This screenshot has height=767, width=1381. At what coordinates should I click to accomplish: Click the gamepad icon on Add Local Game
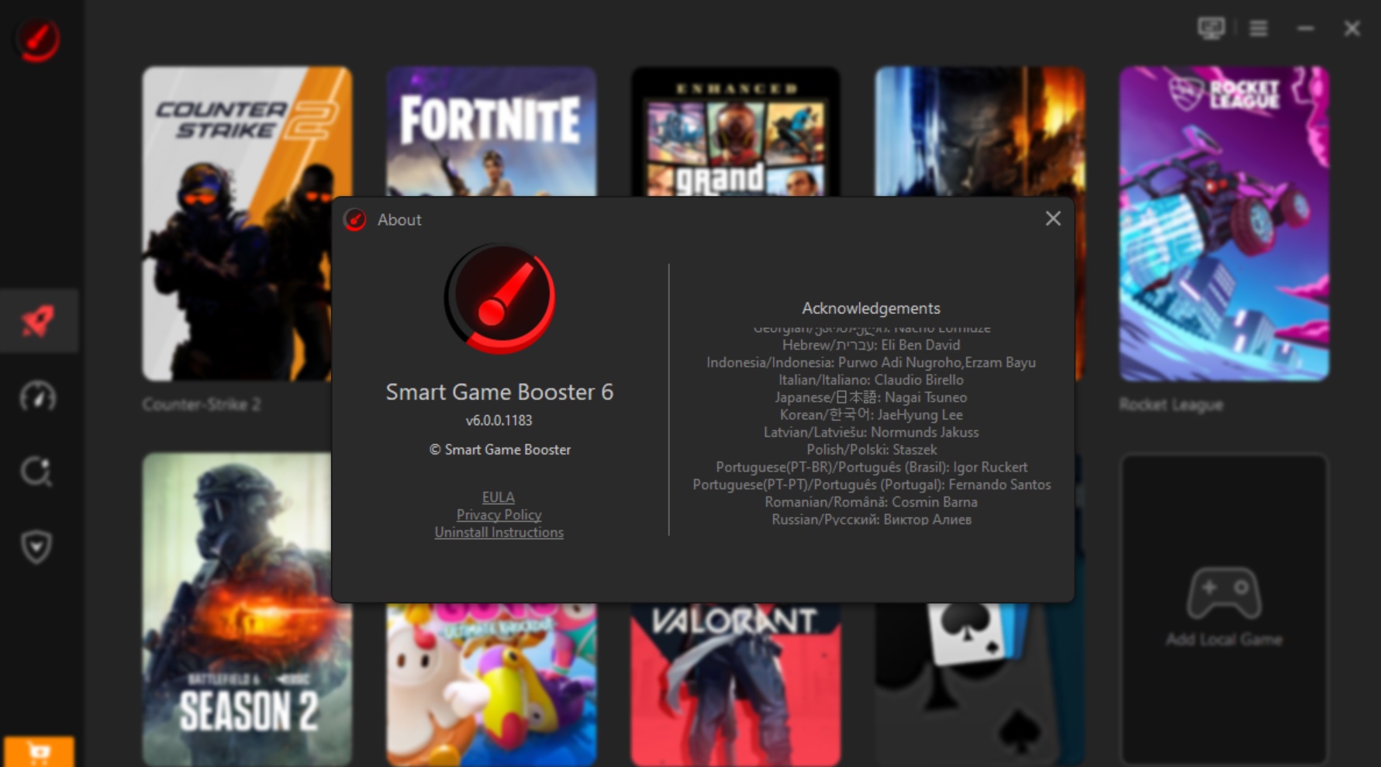point(1224,593)
